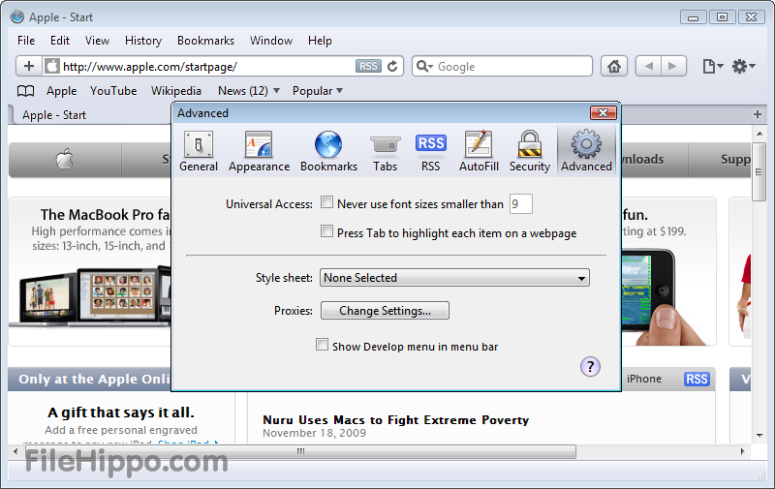Click The MacBook Pro heading
Viewport: 775px width, 489px height.
(106, 215)
